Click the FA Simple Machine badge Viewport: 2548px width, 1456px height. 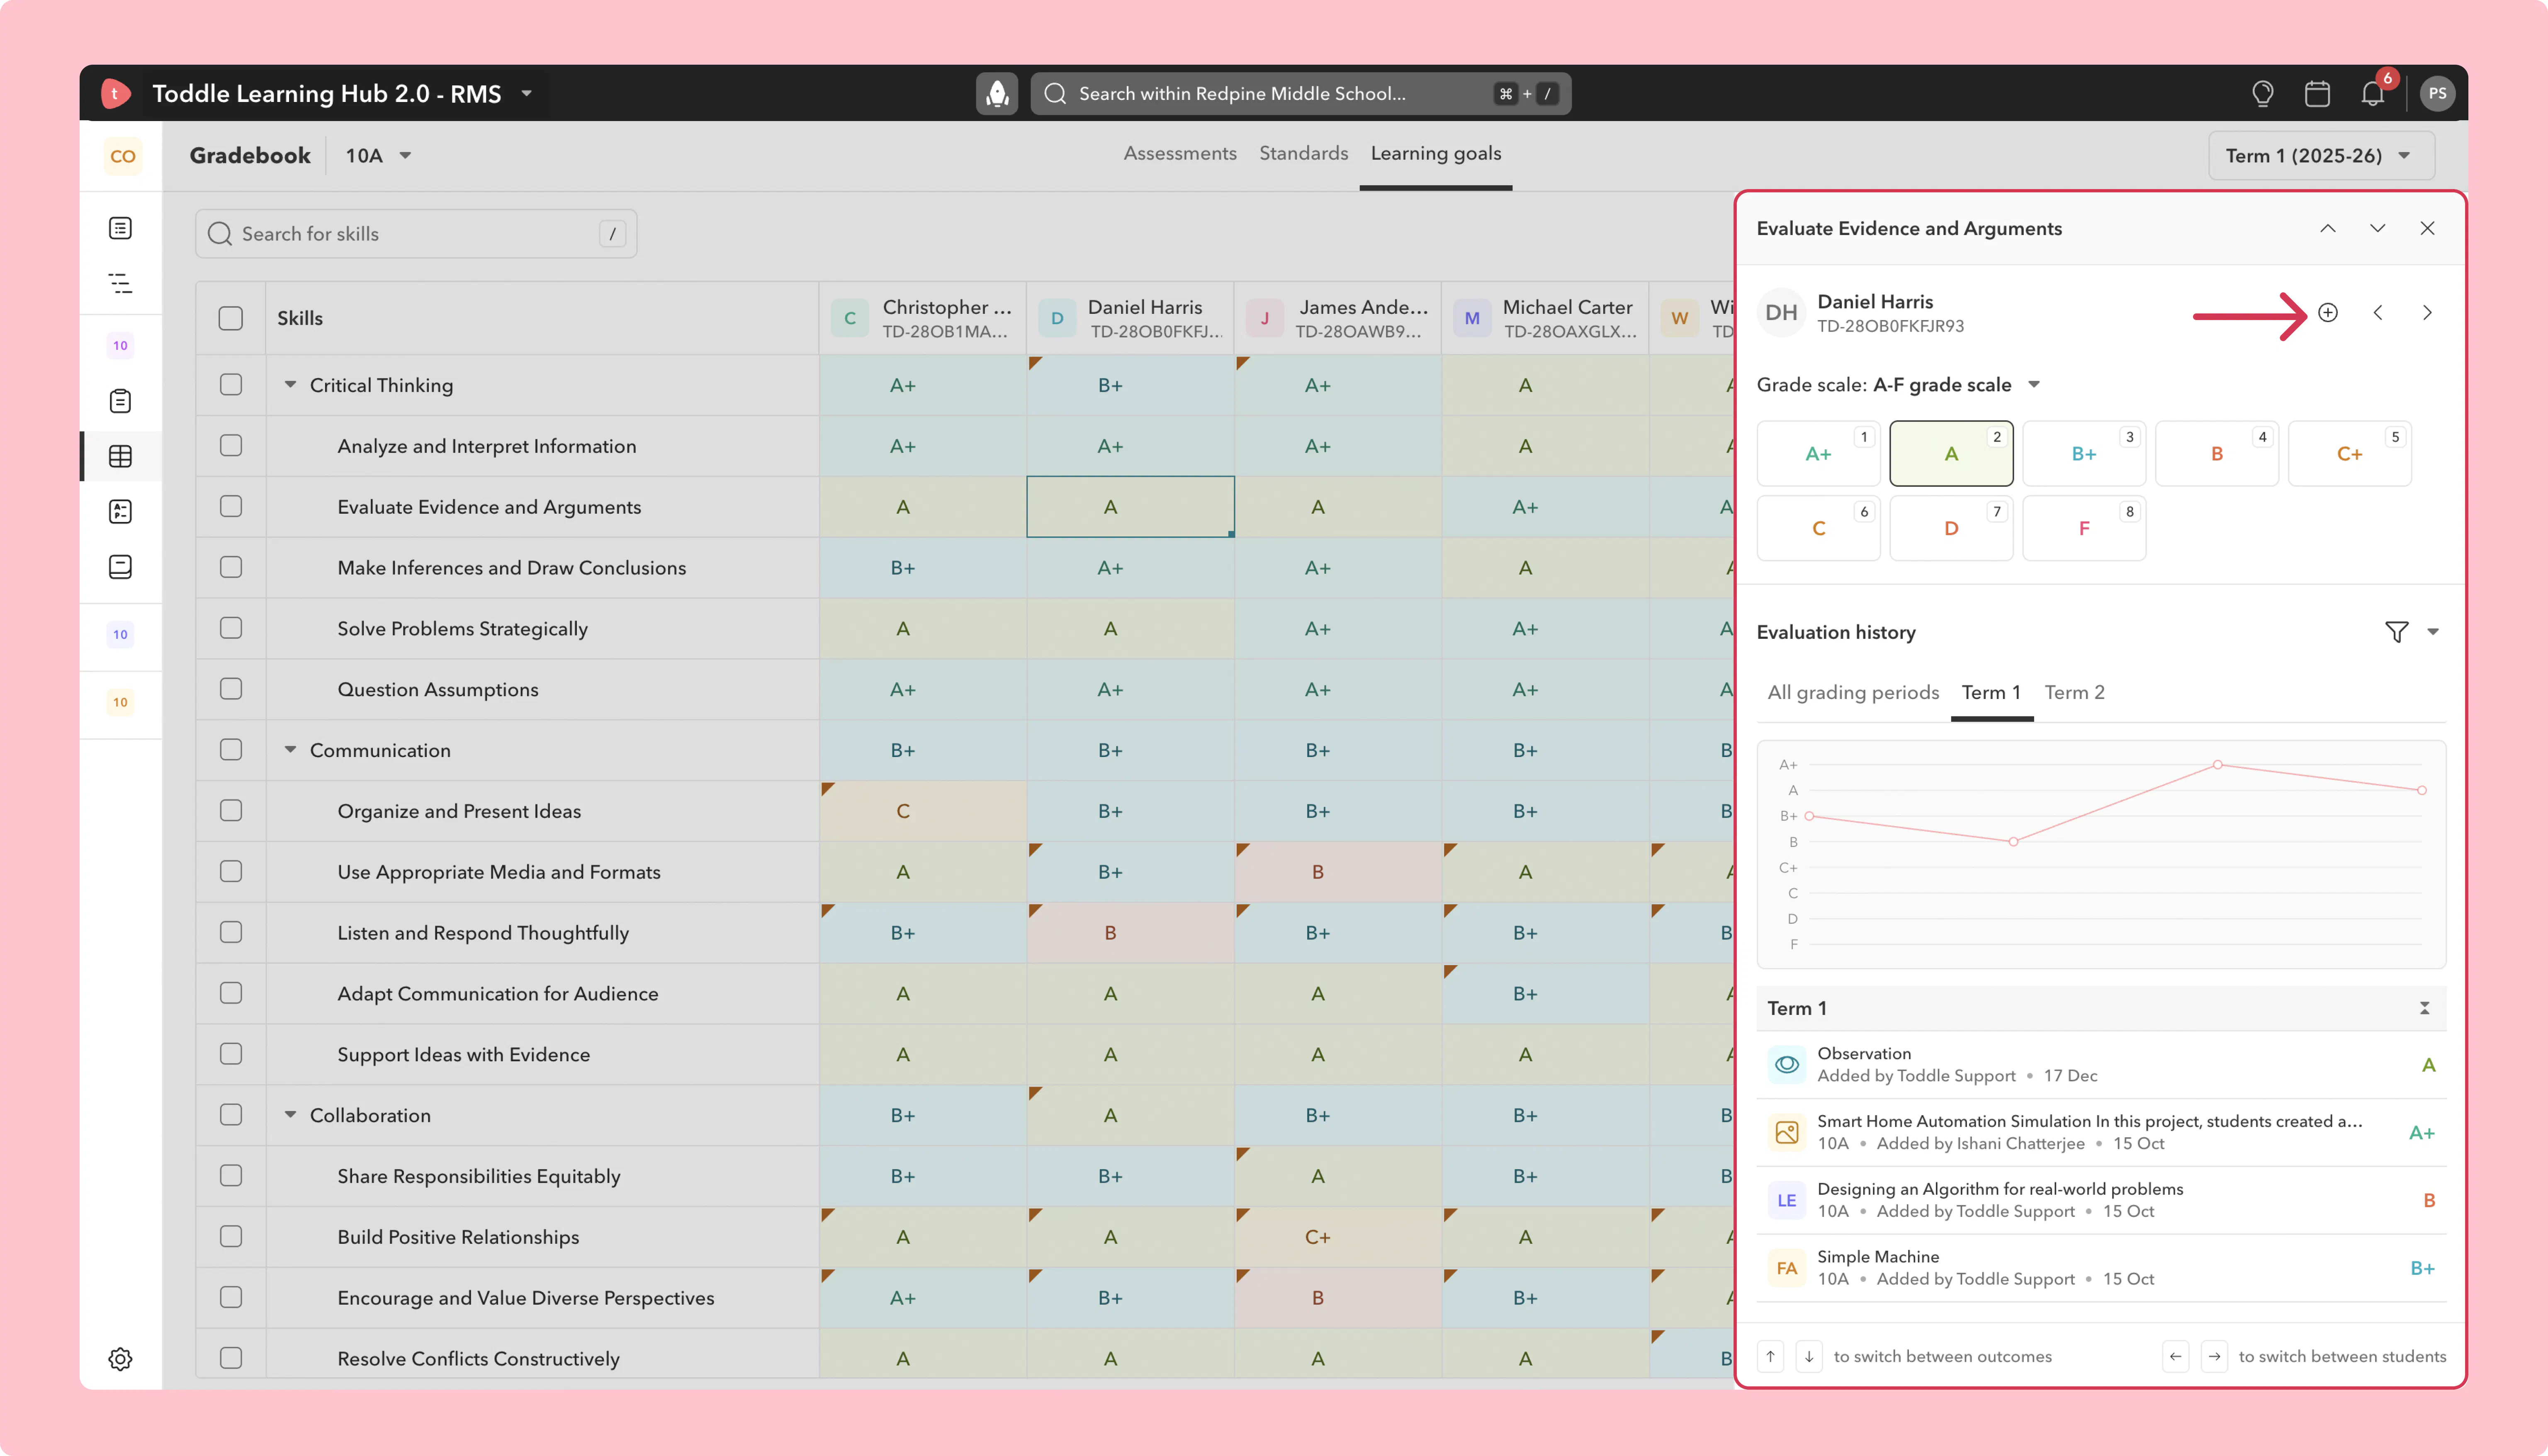(1786, 1268)
